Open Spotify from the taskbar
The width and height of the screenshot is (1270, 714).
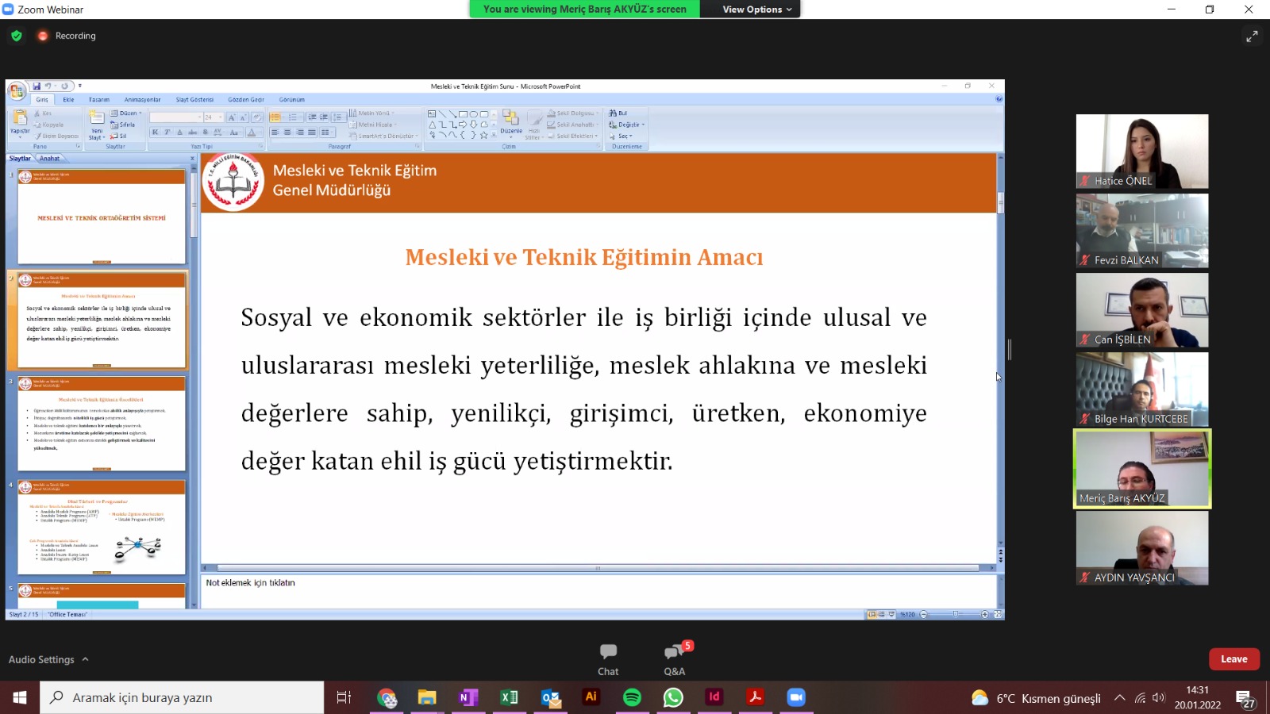click(x=632, y=697)
